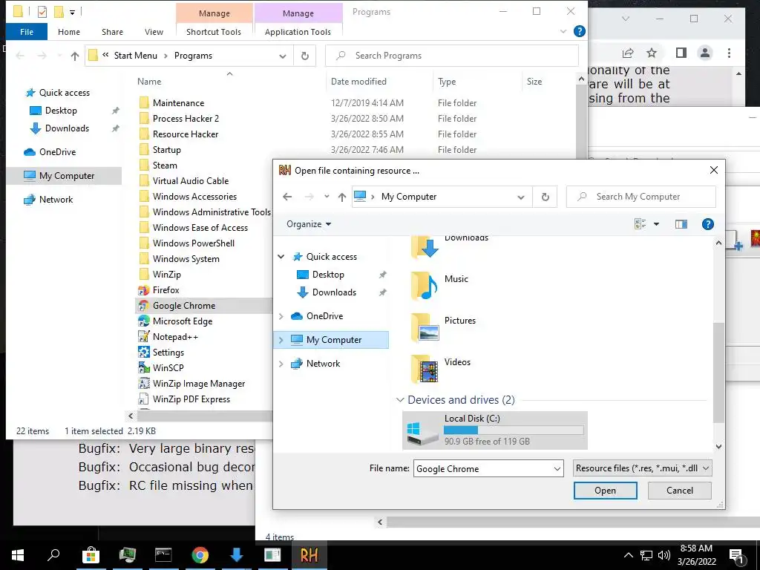760x570 pixels.
Task: Select Desktop in the dialog navigation tree
Action: [x=328, y=275]
